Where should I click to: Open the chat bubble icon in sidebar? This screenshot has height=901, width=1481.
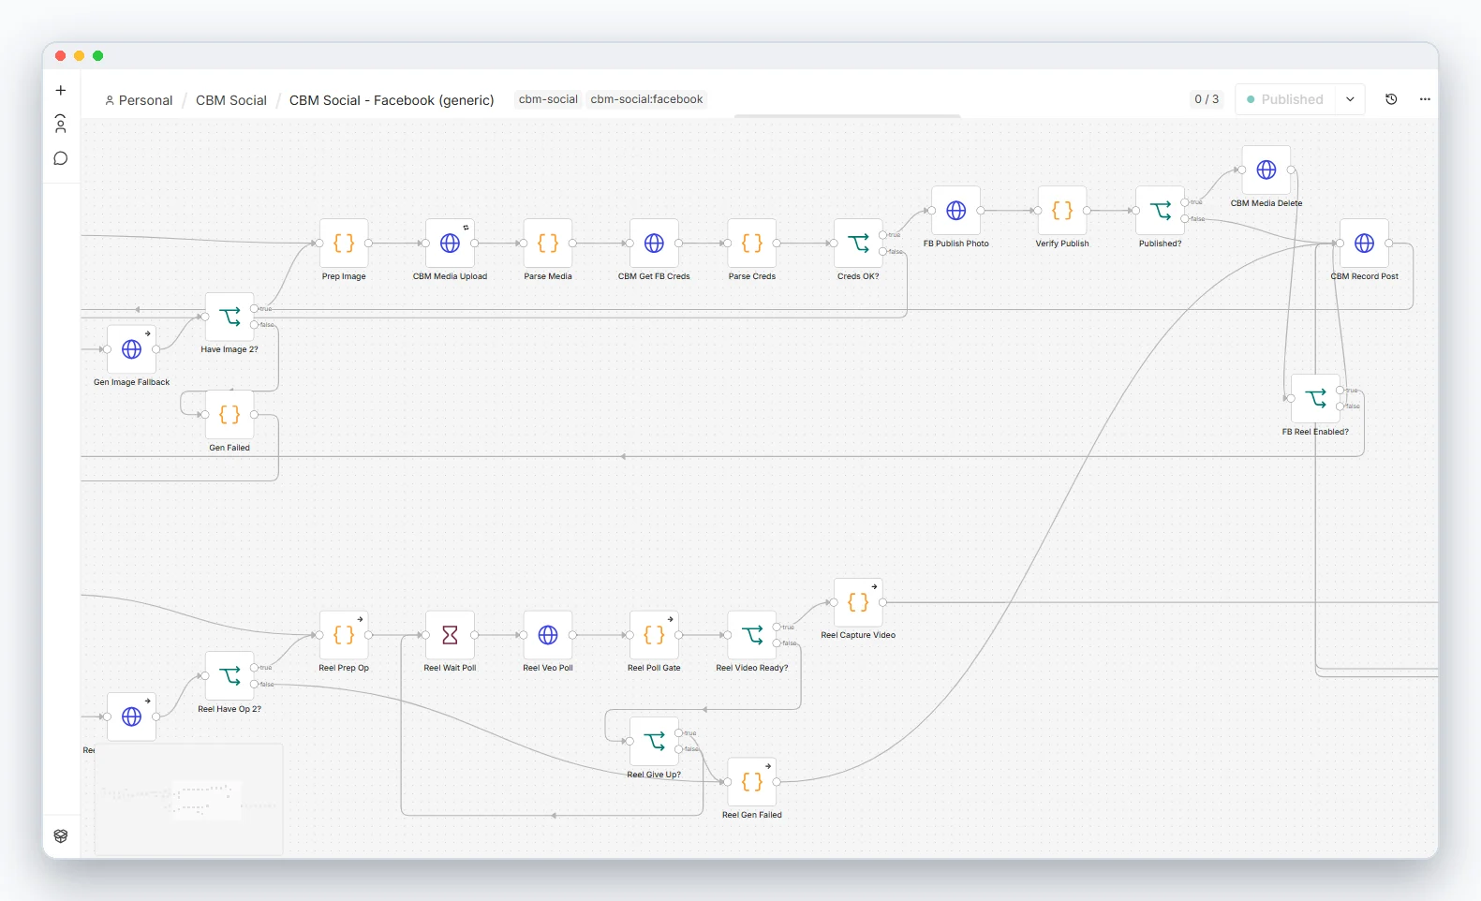[61, 158]
